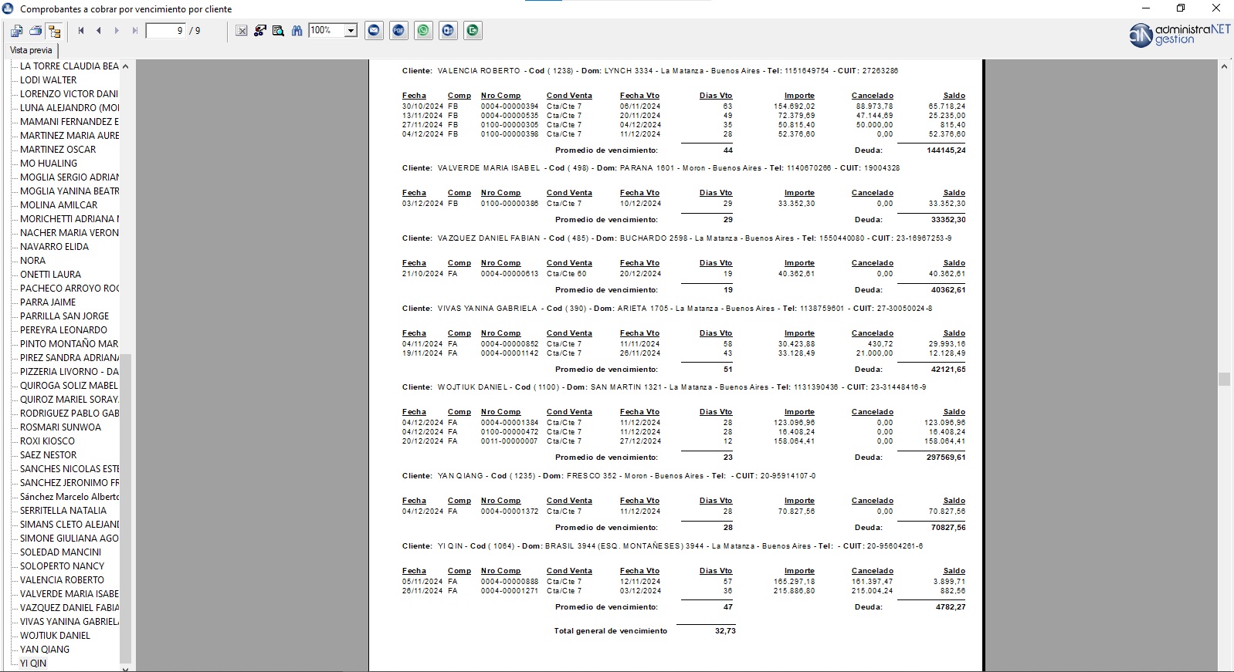Go to the first page
1234x672 pixels.
coord(81,31)
